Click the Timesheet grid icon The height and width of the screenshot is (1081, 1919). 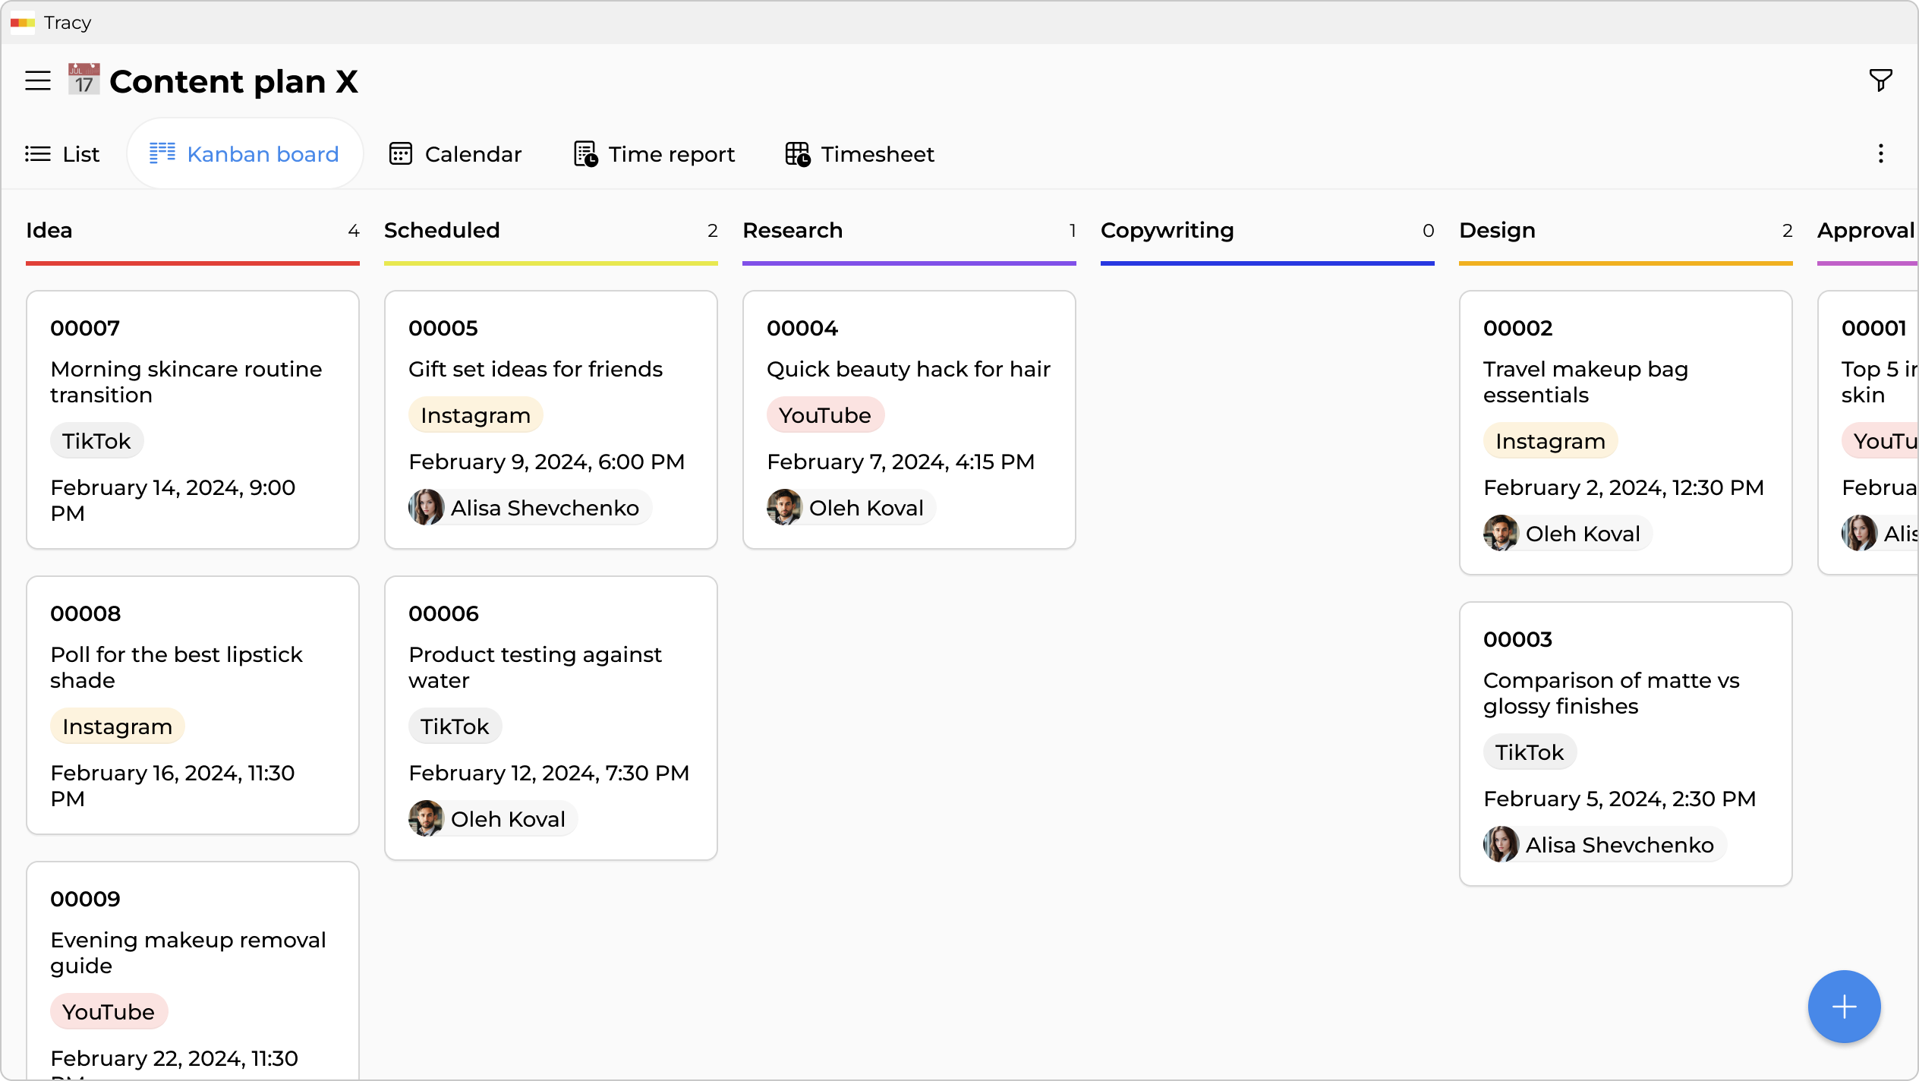click(797, 153)
